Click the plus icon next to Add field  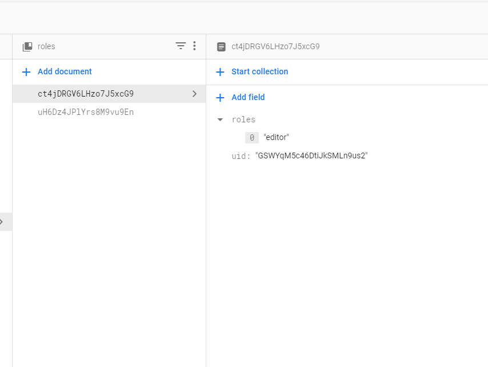tap(220, 98)
